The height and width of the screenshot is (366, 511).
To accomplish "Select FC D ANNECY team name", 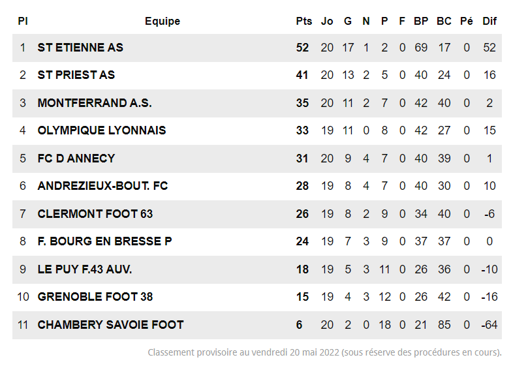I will [x=76, y=159].
